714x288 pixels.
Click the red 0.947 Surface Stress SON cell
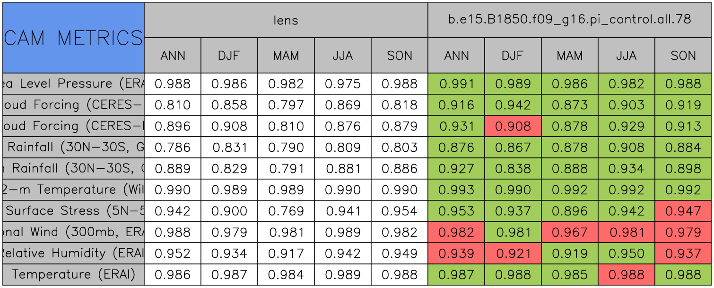tap(683, 211)
